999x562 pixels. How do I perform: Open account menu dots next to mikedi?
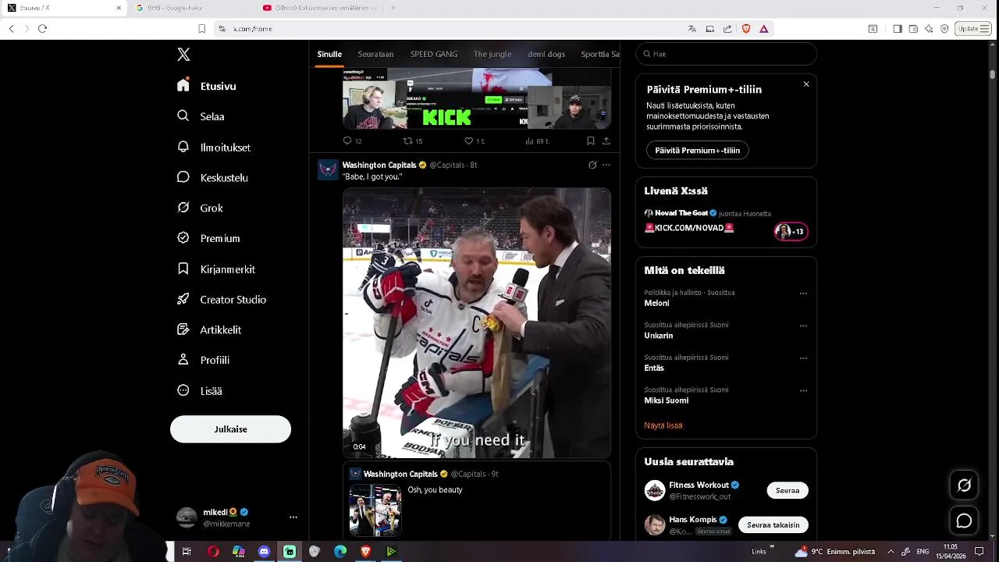coord(293,518)
